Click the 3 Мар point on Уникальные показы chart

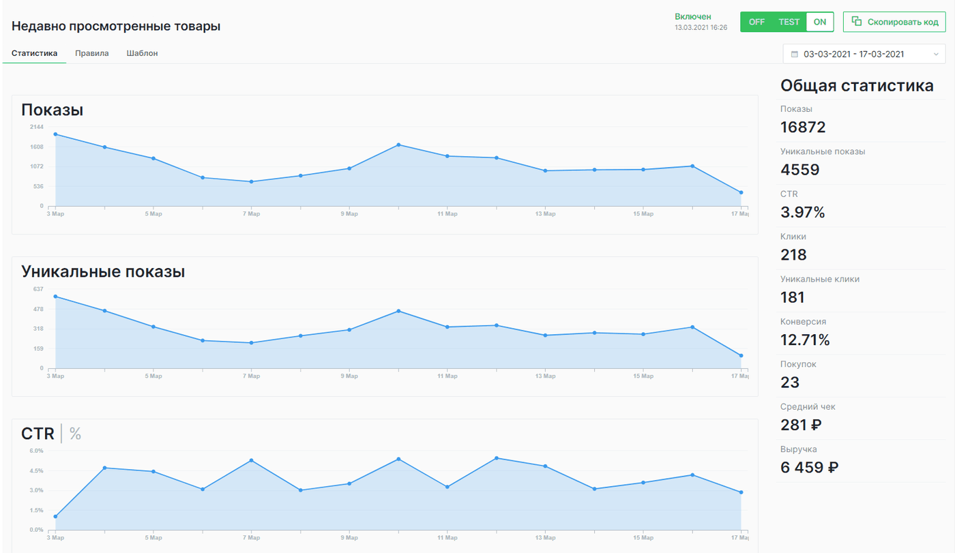point(55,297)
